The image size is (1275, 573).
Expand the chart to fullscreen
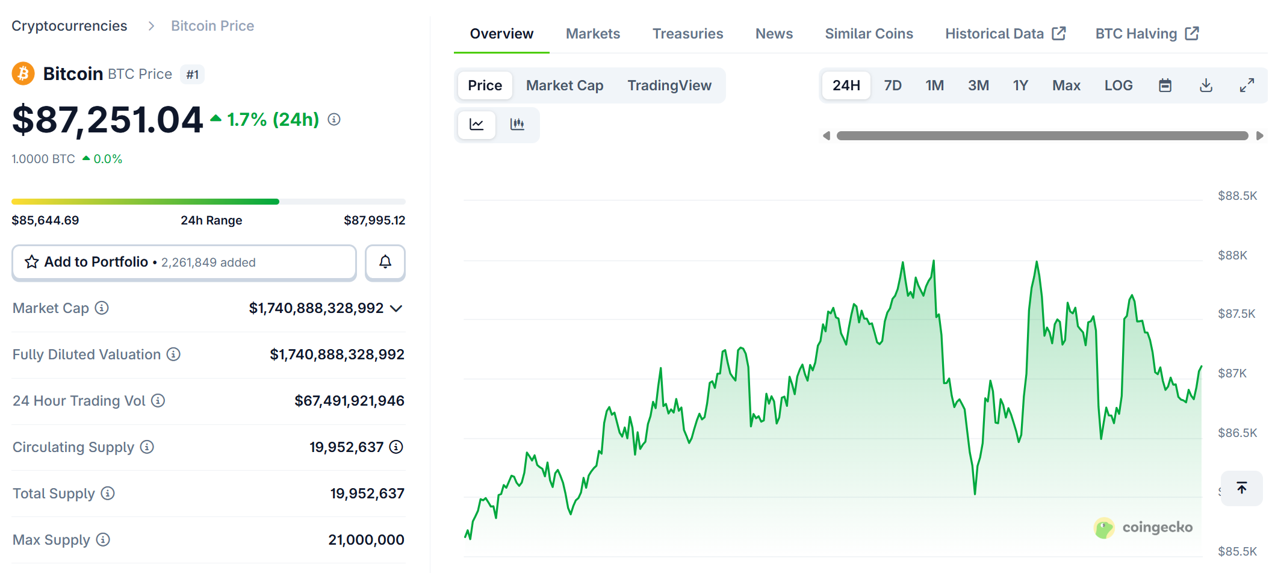point(1246,85)
